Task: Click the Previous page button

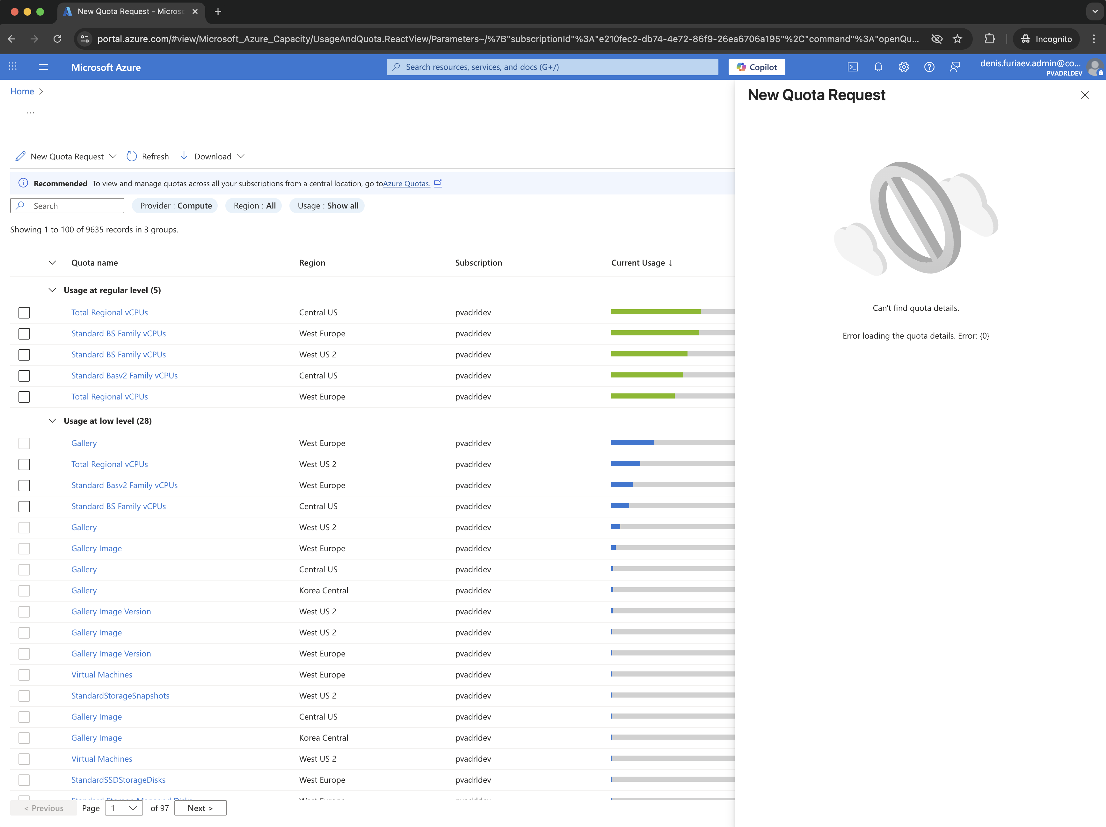Action: click(43, 808)
